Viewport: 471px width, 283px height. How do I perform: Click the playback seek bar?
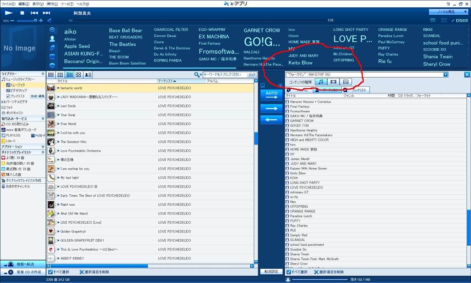(198, 20)
